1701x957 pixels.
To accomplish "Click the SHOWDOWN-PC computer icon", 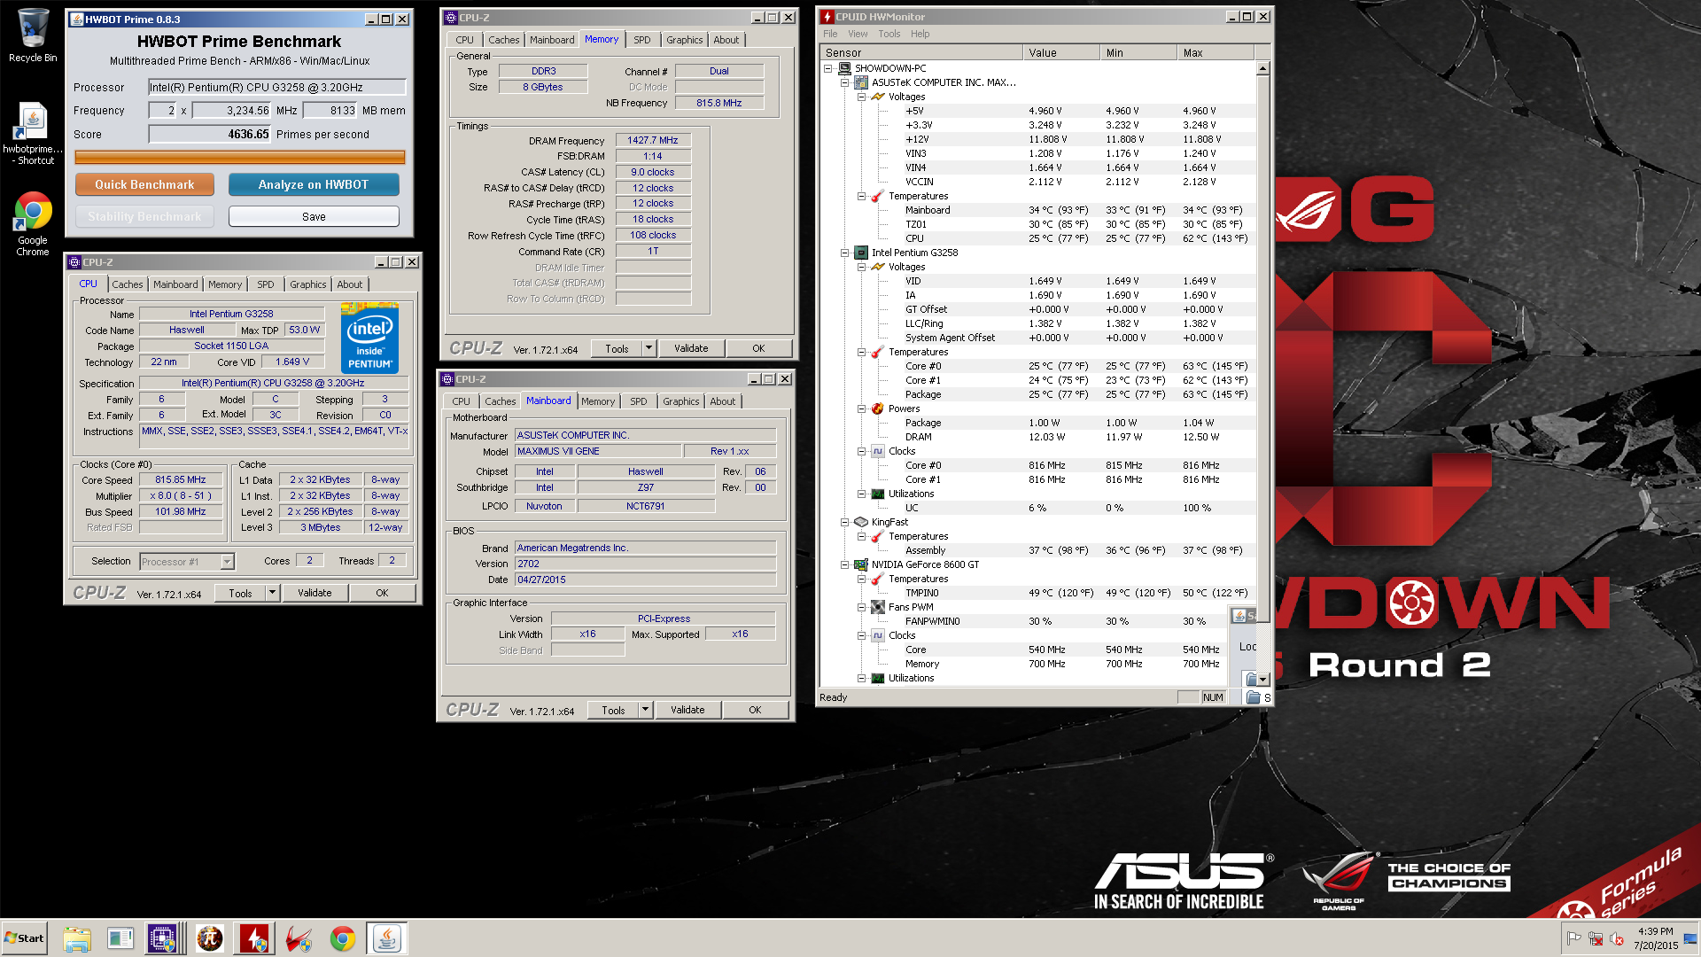I will click(x=845, y=68).
